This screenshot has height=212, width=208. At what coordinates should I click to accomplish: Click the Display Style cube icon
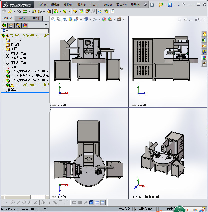[x=86, y=20]
